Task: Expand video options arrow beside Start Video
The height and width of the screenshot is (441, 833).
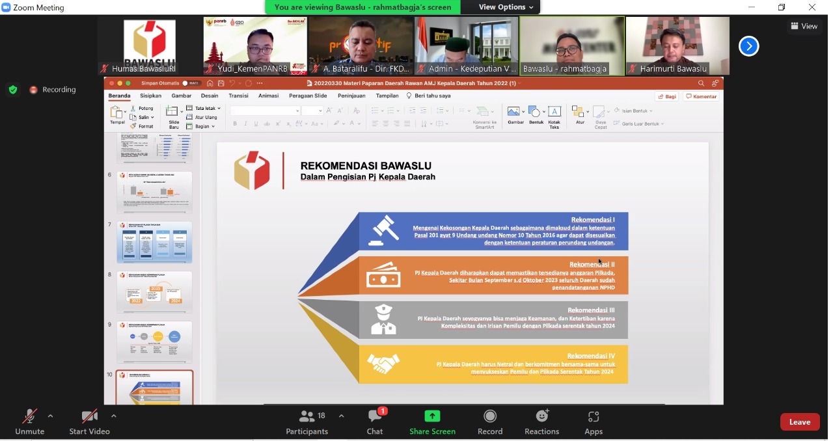Action: (113, 416)
